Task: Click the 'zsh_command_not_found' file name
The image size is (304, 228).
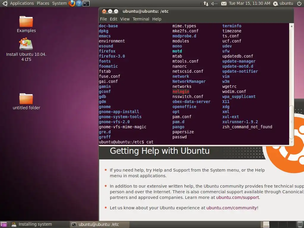Action: pos(247,127)
